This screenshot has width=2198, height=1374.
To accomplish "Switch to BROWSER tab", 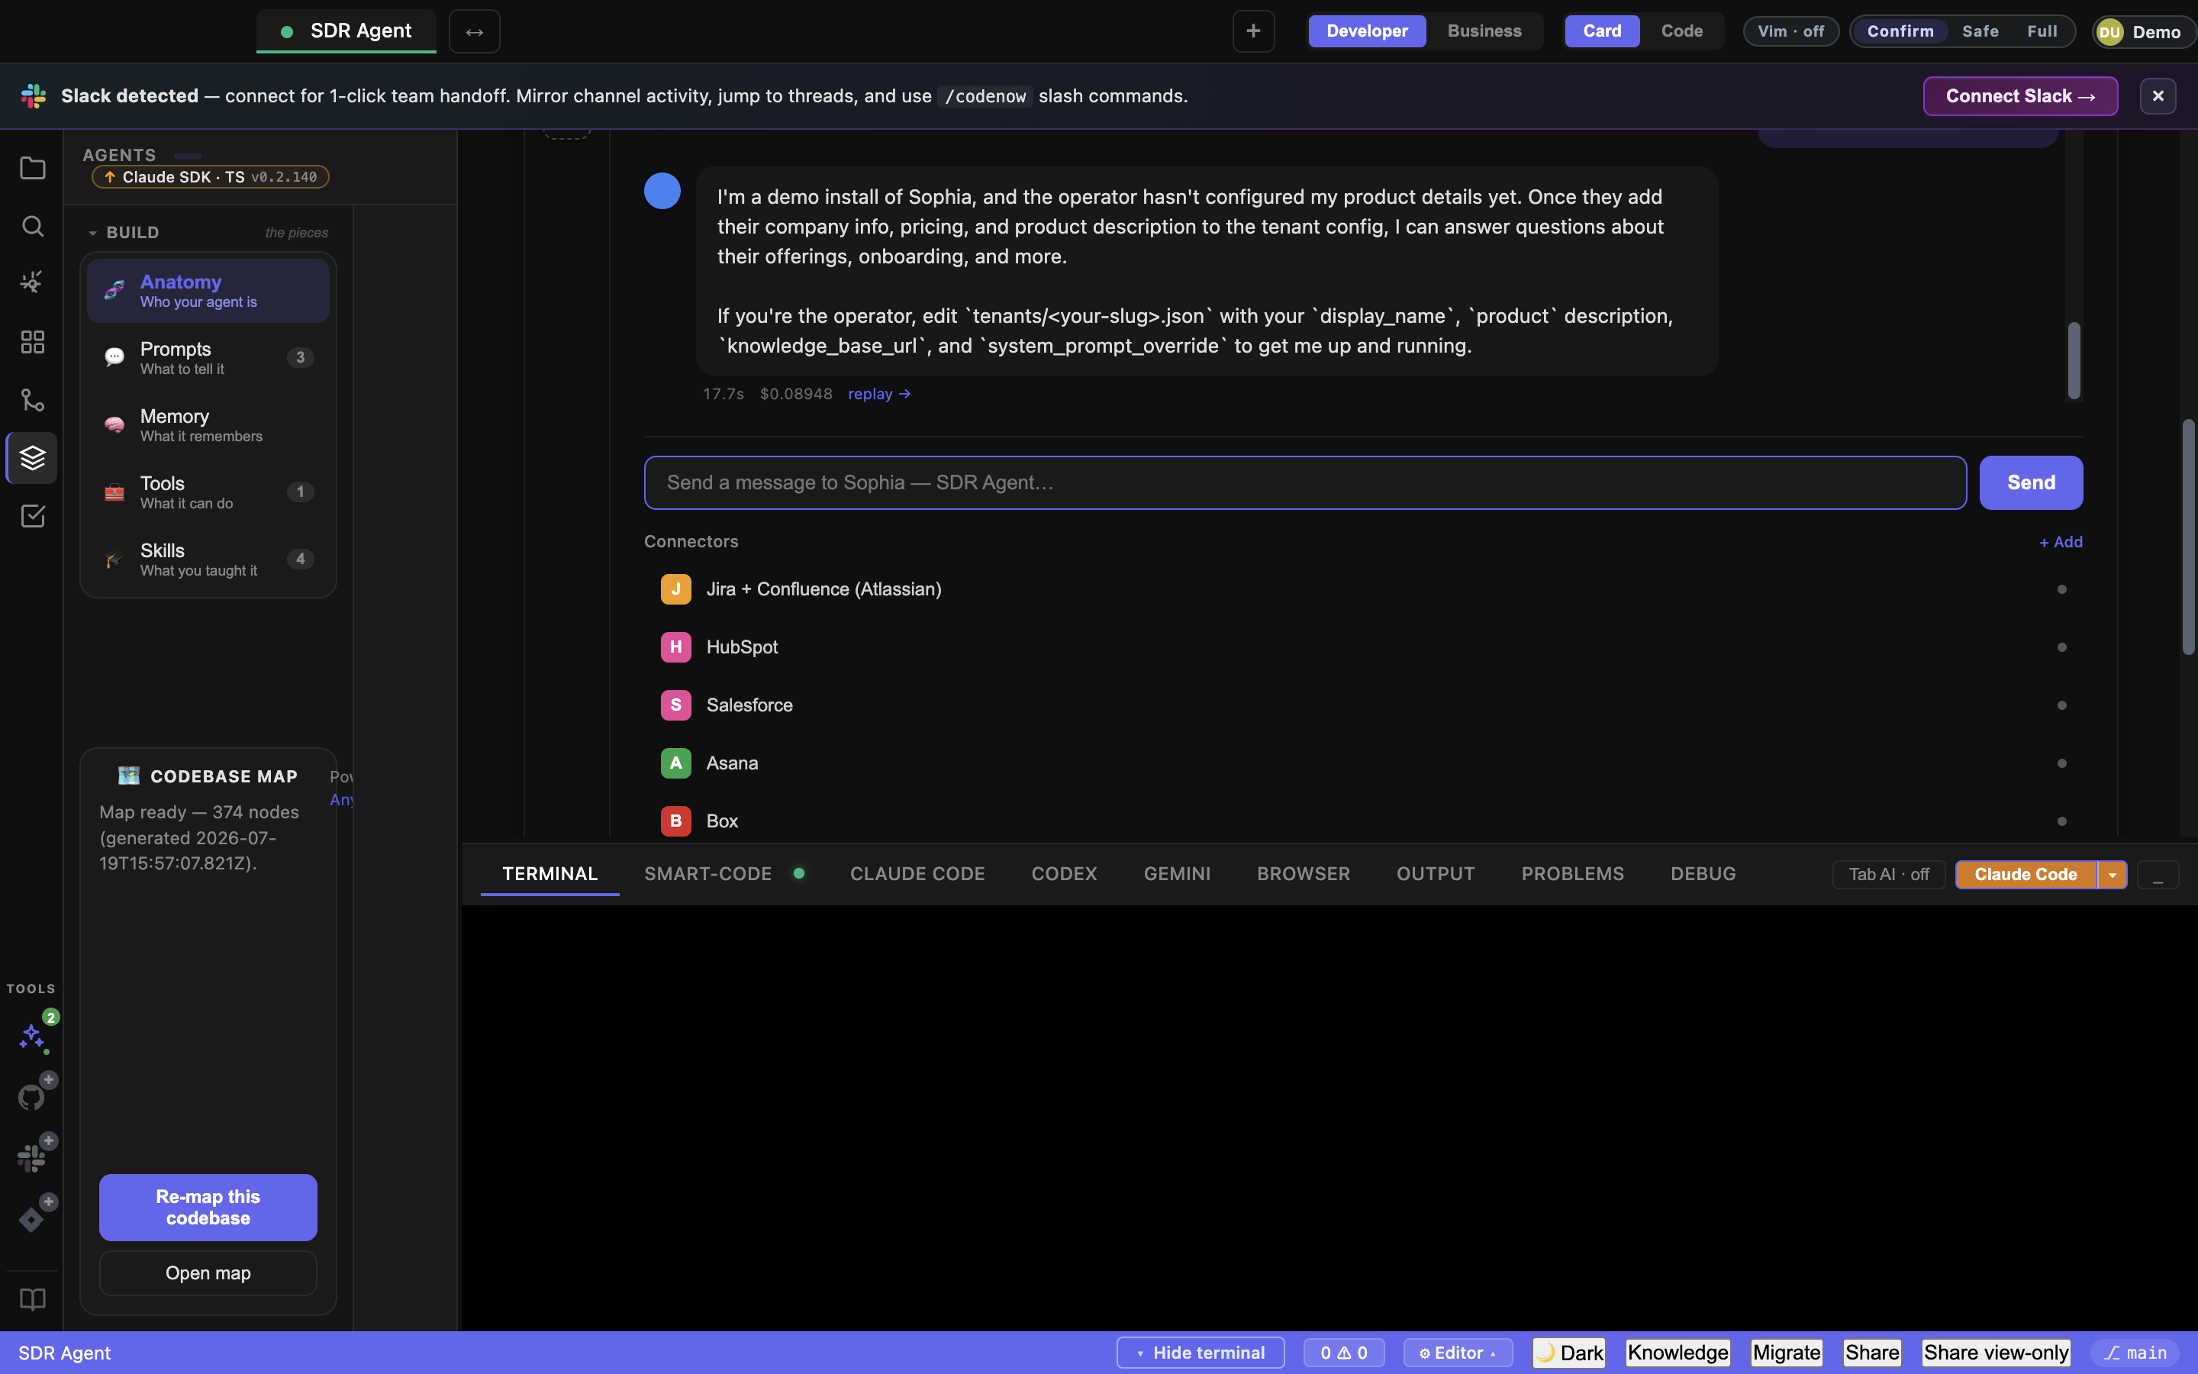I will tap(1304, 874).
